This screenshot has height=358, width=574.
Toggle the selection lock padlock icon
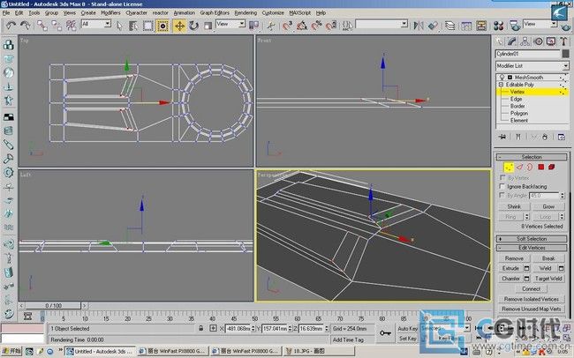coord(201,328)
